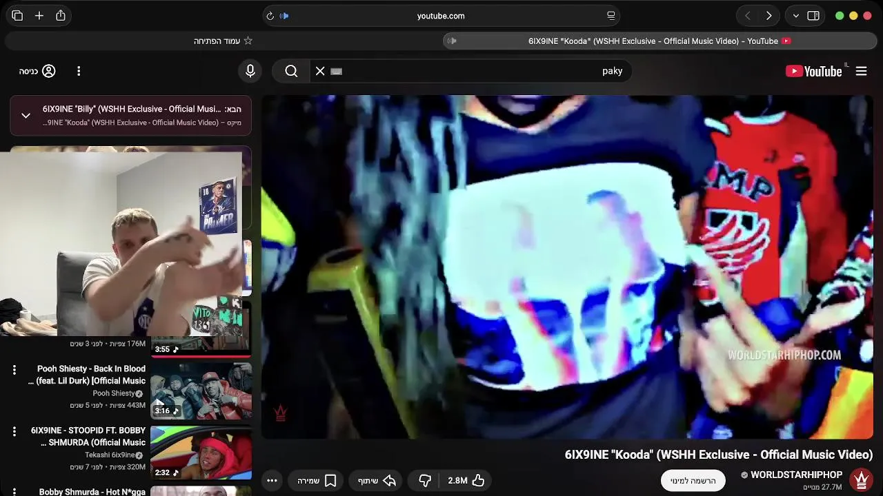Go forward with the right arrow
883x496 pixels.
tap(768, 16)
